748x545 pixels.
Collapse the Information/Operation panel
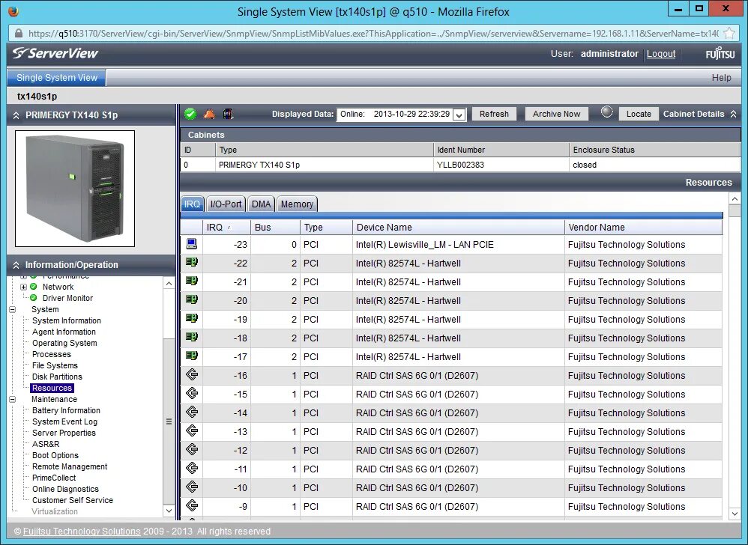click(x=16, y=265)
